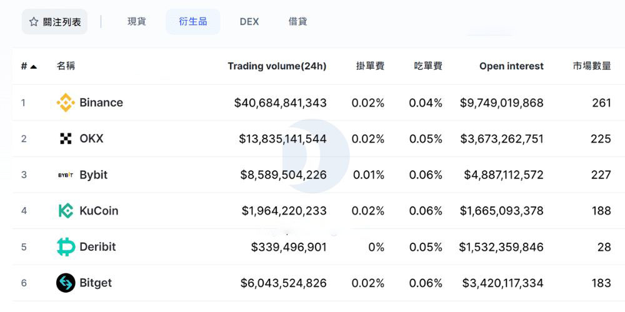
Task: Click the Bitget logo icon
Action: pyautogui.click(x=66, y=283)
